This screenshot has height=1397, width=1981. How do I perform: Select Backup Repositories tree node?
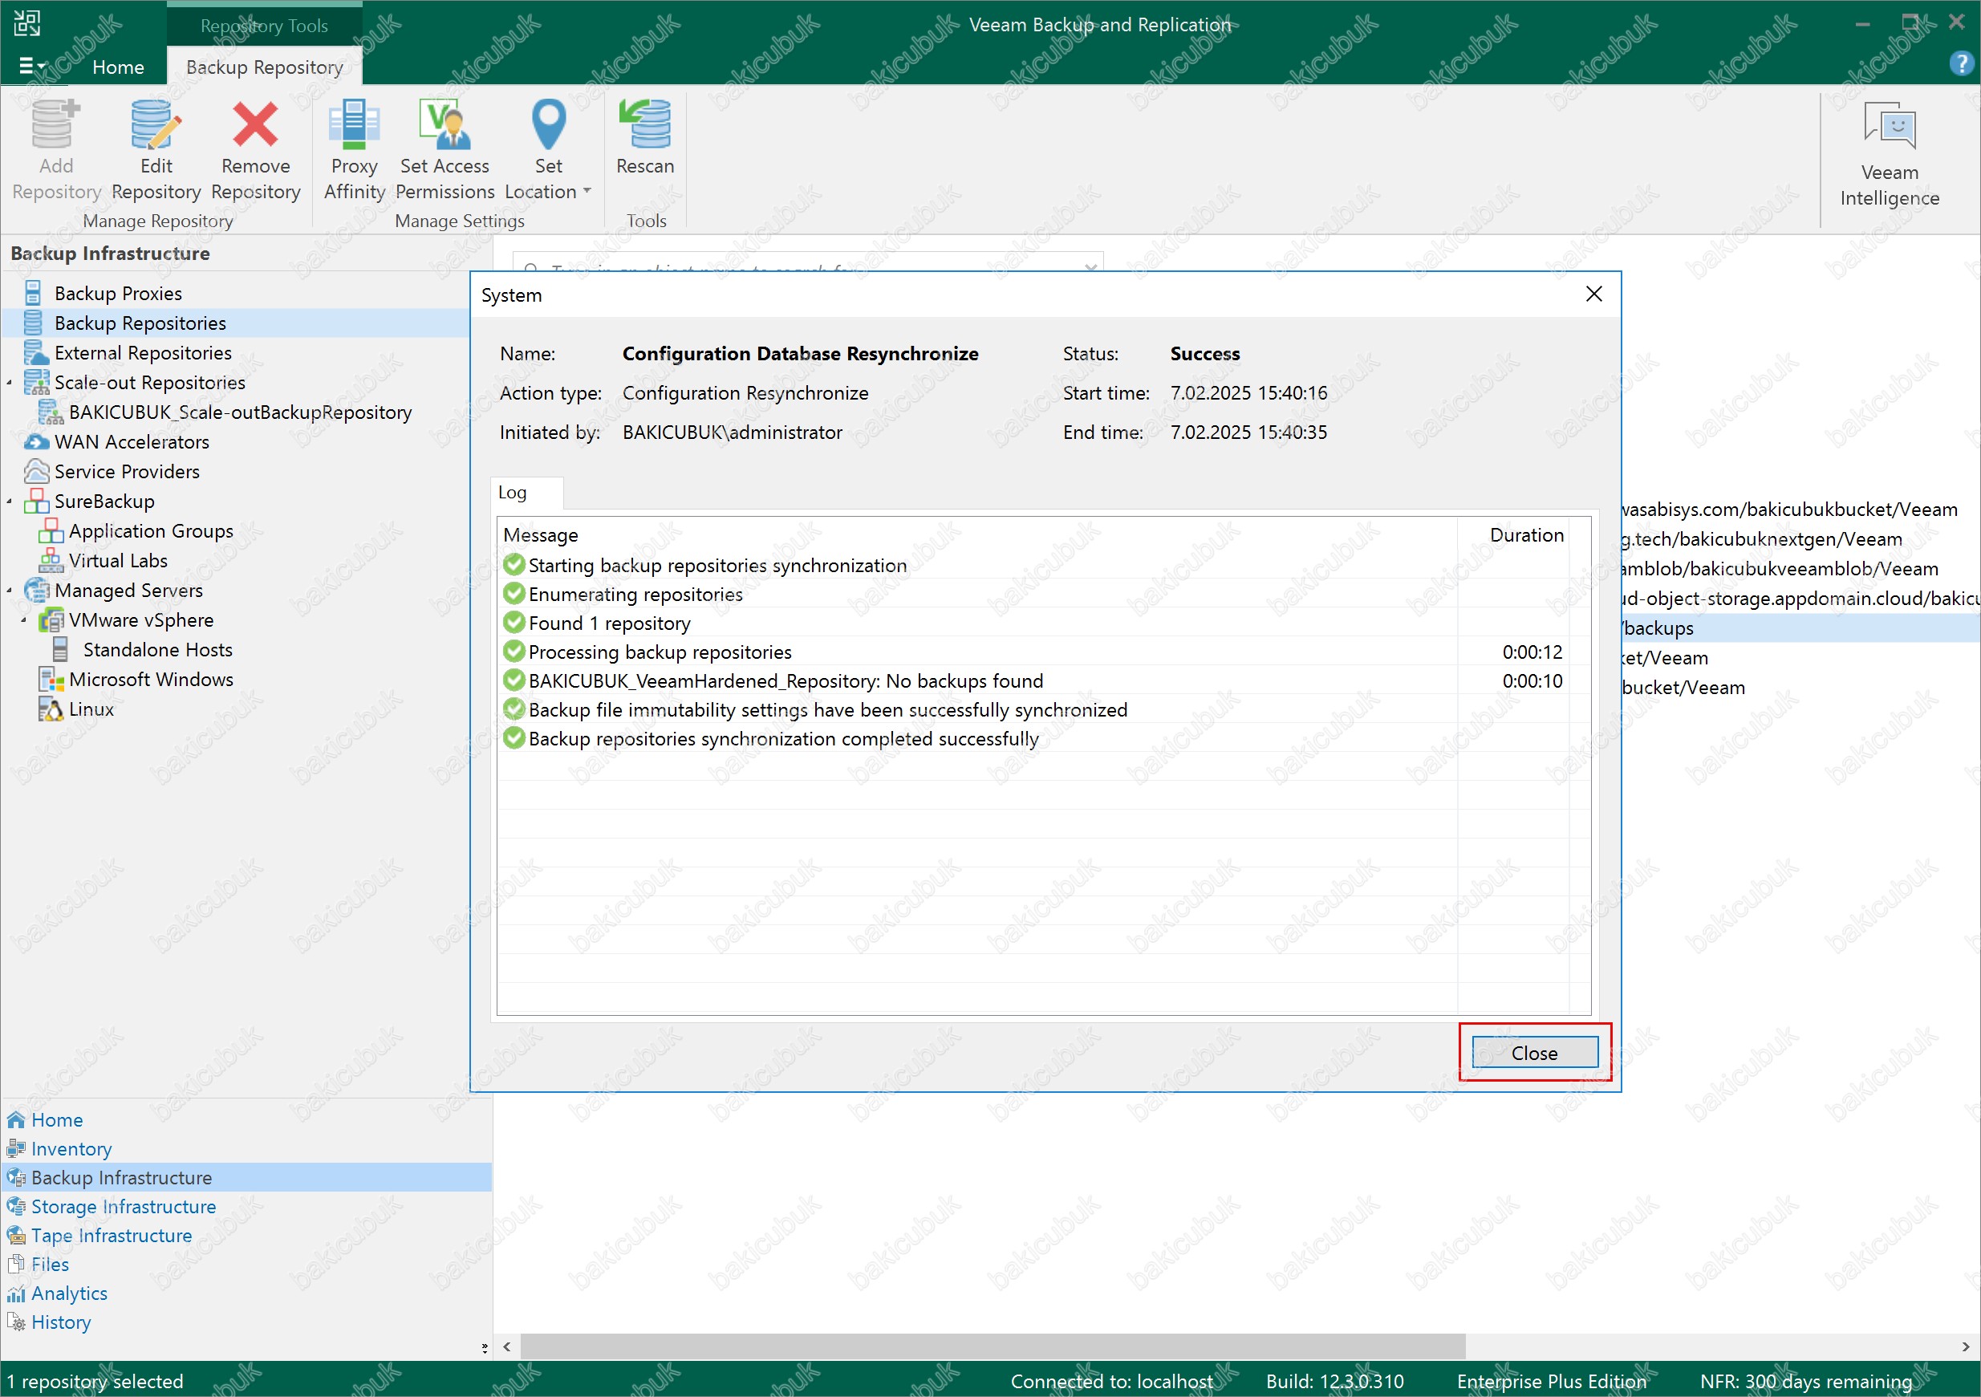pos(140,323)
